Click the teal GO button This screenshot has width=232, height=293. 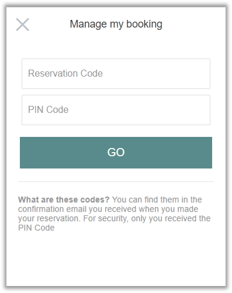click(x=116, y=153)
